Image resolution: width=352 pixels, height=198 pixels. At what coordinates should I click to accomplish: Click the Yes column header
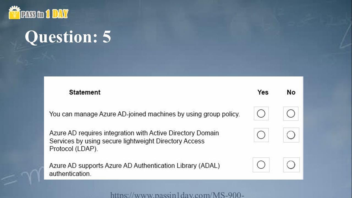tap(263, 92)
